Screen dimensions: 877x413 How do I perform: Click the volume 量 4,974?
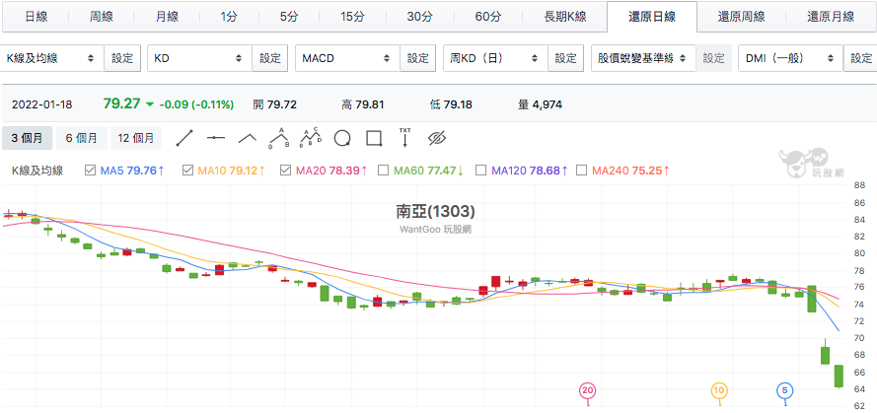540,104
